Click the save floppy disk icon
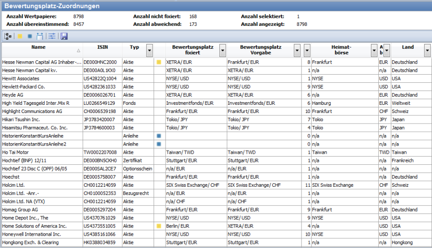This screenshot has width=432, height=248. coord(64,36)
